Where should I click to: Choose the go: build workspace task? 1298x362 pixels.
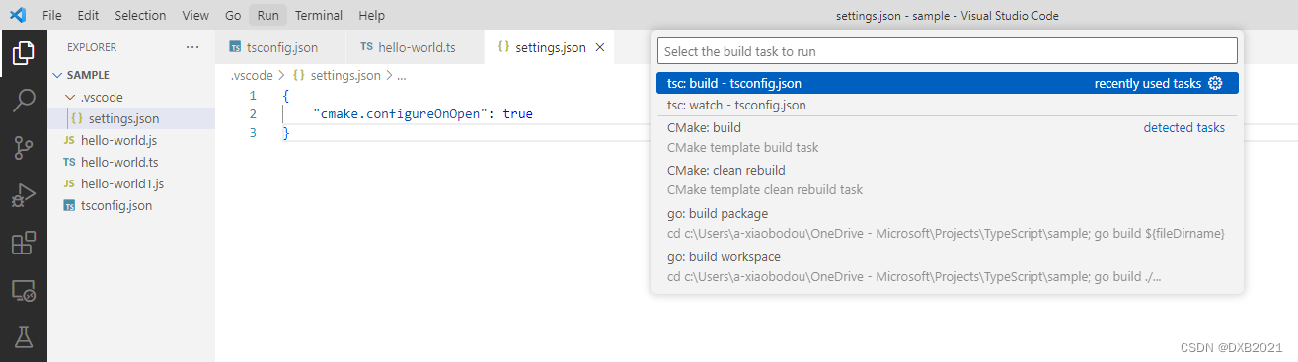tap(947, 266)
